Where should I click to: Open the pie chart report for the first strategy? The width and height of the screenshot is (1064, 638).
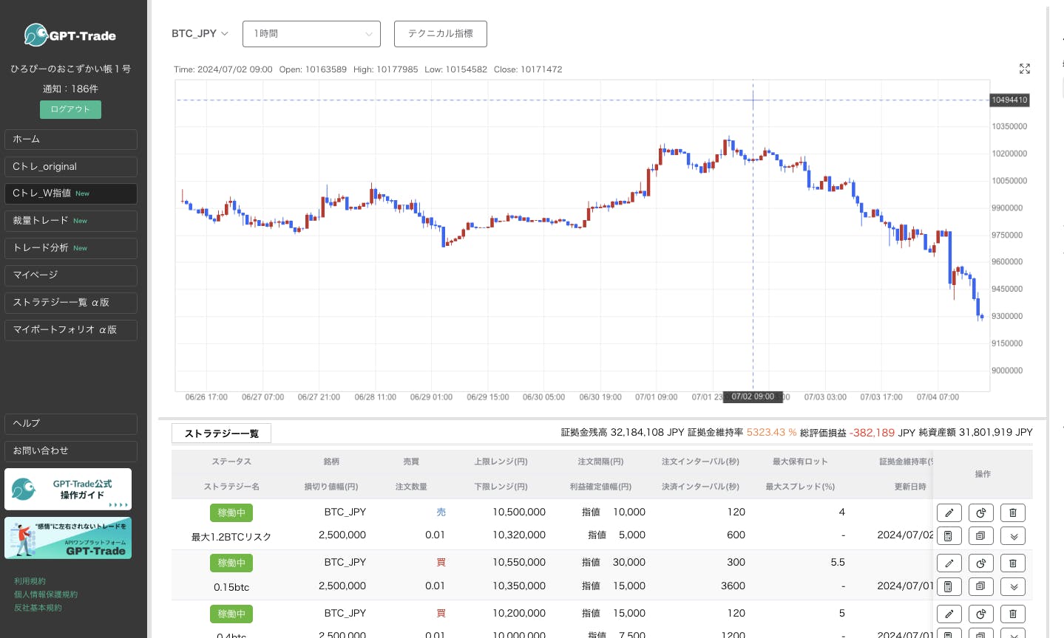(980, 512)
